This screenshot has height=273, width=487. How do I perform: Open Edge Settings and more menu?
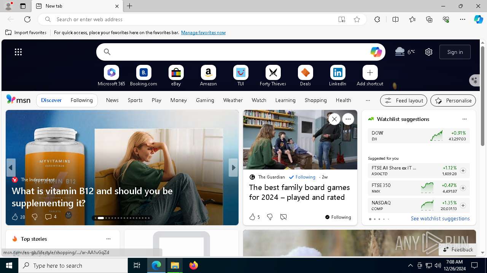pos(463,19)
